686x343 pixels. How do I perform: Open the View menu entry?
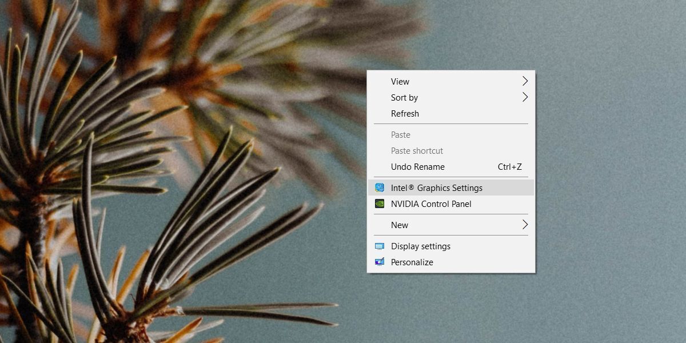click(x=451, y=82)
